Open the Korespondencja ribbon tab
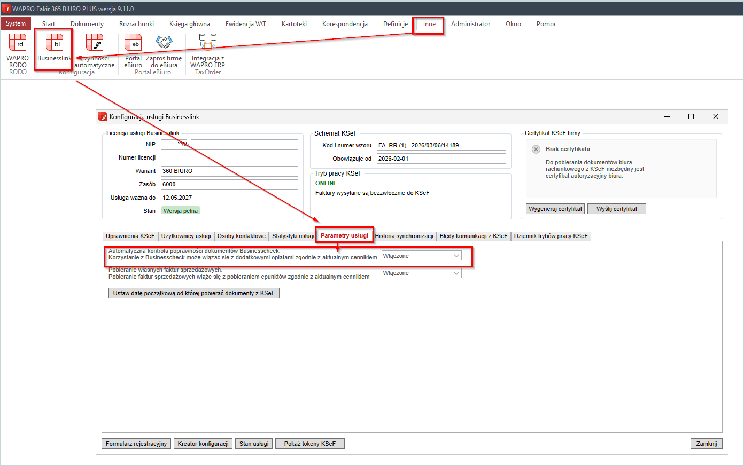This screenshot has height=466, width=744. tap(345, 24)
